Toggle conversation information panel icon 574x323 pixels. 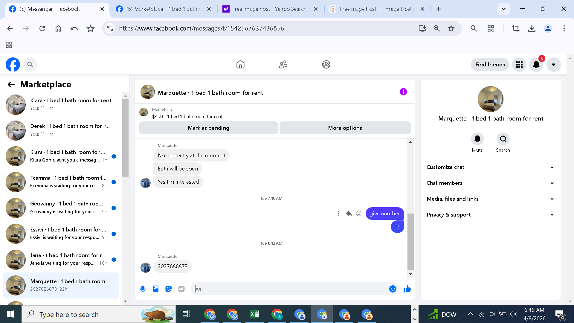pyautogui.click(x=403, y=92)
